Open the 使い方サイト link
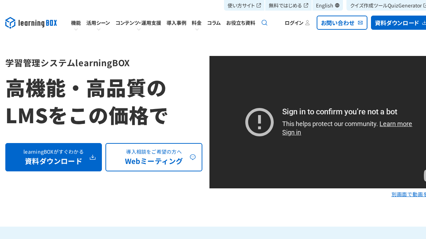Image resolution: width=426 pixels, height=239 pixels. click(244, 5)
